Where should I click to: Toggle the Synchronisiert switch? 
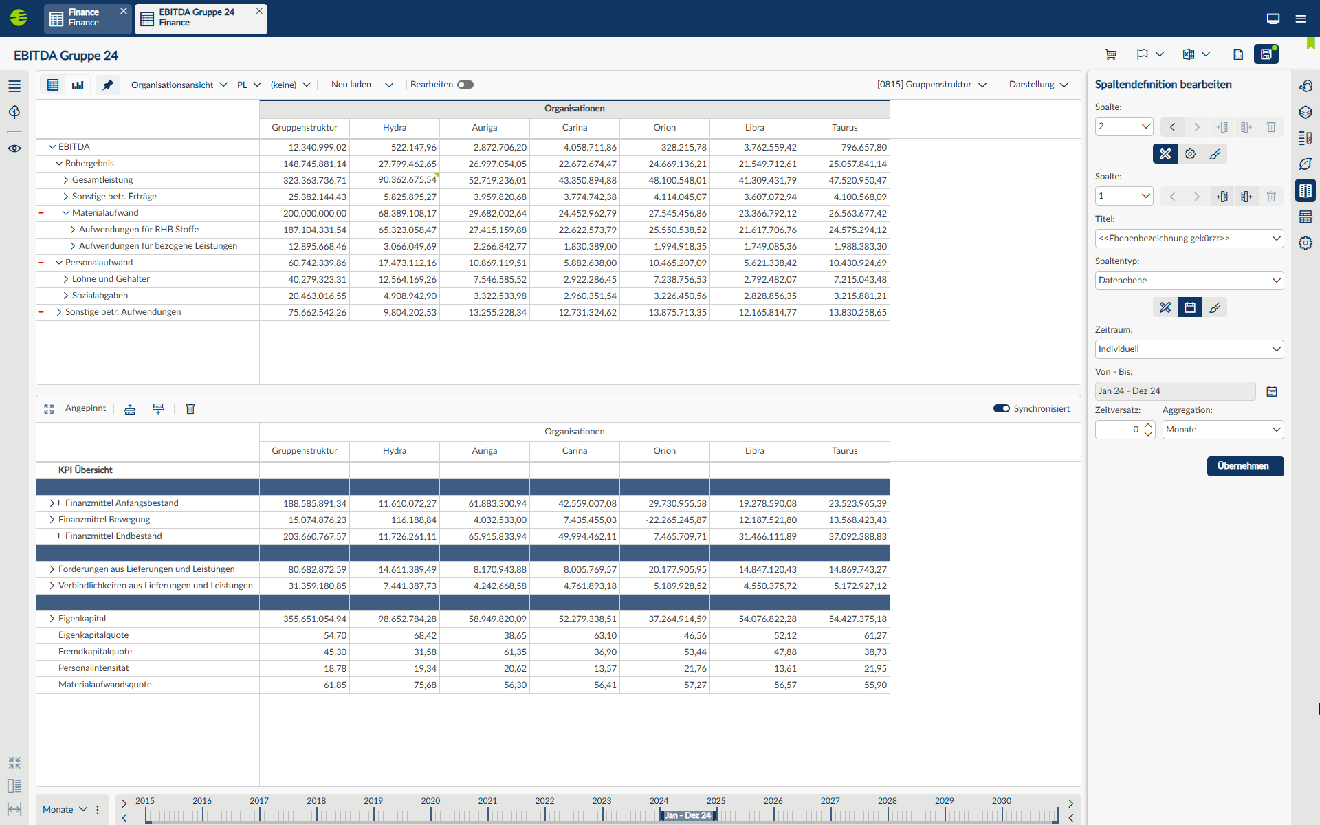point(1002,408)
